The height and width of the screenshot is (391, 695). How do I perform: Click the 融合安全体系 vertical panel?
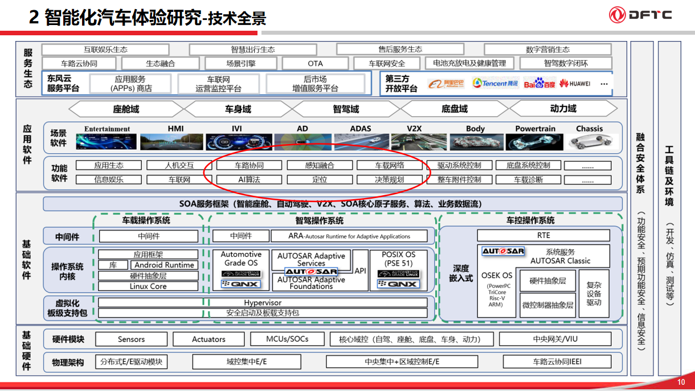click(x=641, y=208)
